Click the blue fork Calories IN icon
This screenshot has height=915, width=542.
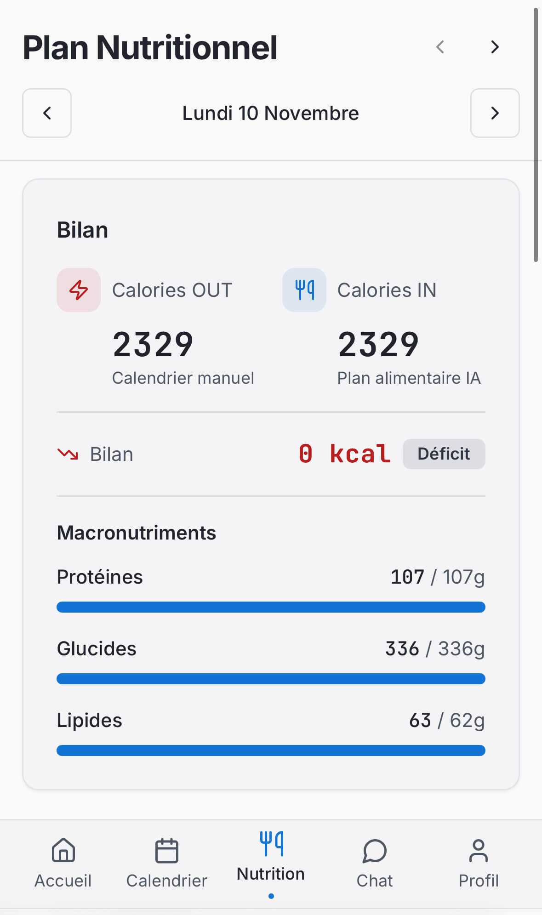click(304, 290)
